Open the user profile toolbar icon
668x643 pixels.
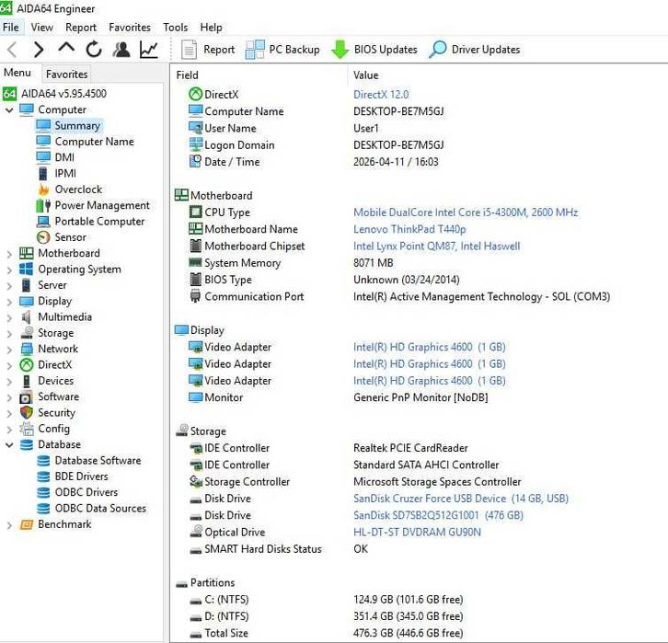[x=121, y=50]
